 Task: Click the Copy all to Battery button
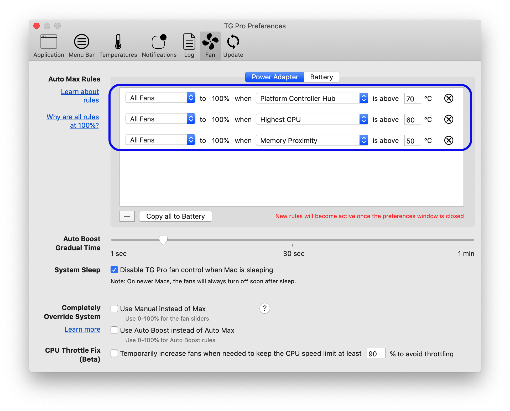point(175,216)
